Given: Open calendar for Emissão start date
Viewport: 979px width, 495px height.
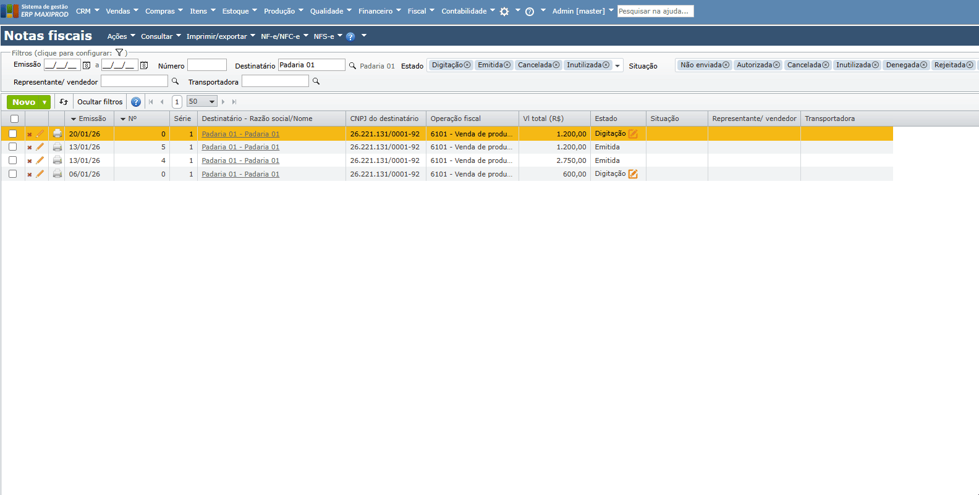Looking at the screenshot, I should [x=87, y=65].
